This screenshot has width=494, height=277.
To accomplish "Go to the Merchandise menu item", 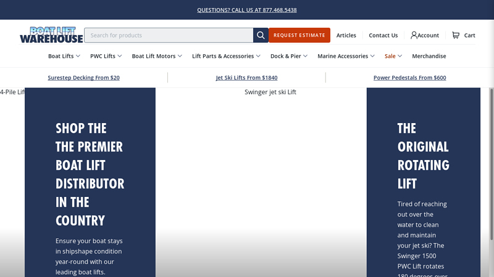I will click(x=429, y=56).
